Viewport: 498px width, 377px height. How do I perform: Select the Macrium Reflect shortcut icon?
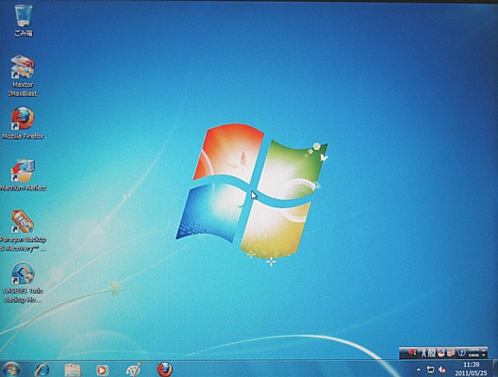pos(23,175)
